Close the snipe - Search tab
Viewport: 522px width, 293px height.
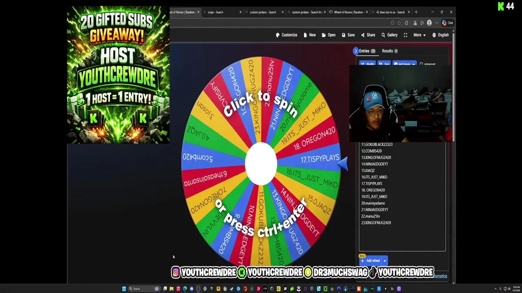coord(241,12)
